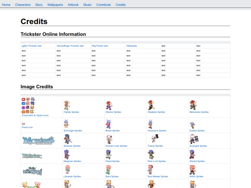Open the Wallpapers section
251x188 pixels.
(55, 5)
